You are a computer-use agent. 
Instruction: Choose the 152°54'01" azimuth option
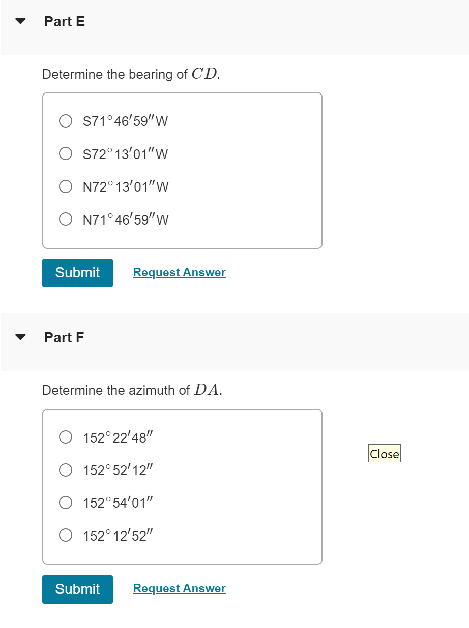tap(65, 503)
